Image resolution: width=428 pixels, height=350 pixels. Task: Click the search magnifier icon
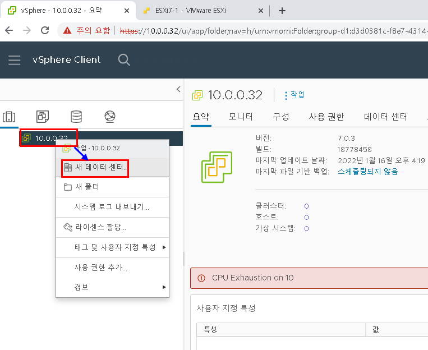[x=124, y=60]
